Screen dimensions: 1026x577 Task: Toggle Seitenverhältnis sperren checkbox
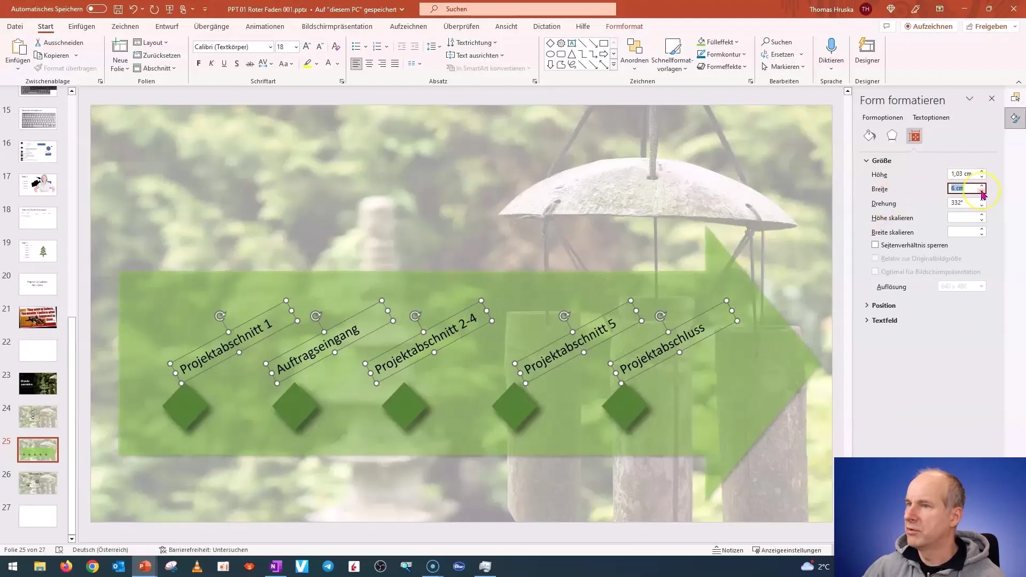tap(875, 245)
